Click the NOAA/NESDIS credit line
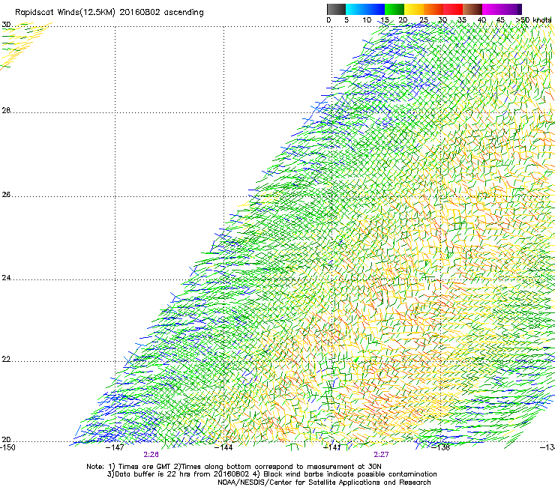The image size is (555, 487). pos(324,483)
